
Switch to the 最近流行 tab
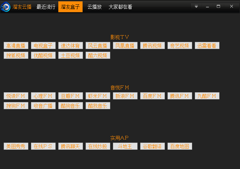[46, 7]
